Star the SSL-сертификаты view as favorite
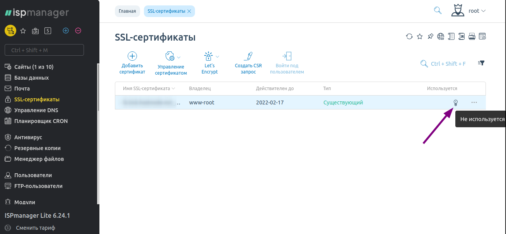This screenshot has height=234, width=506. coord(420,36)
